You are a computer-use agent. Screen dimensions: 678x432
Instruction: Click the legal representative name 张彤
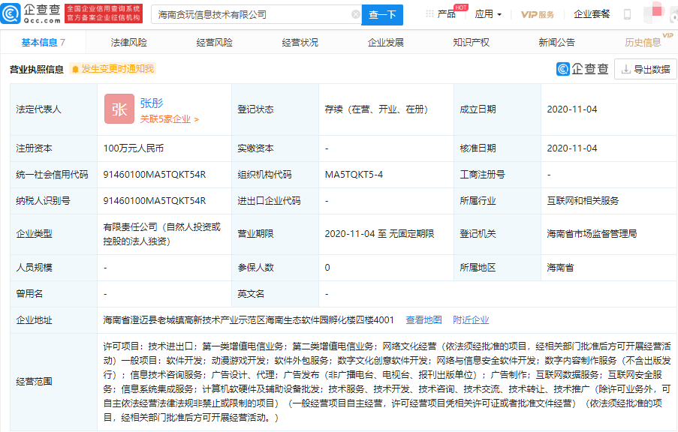(x=151, y=103)
